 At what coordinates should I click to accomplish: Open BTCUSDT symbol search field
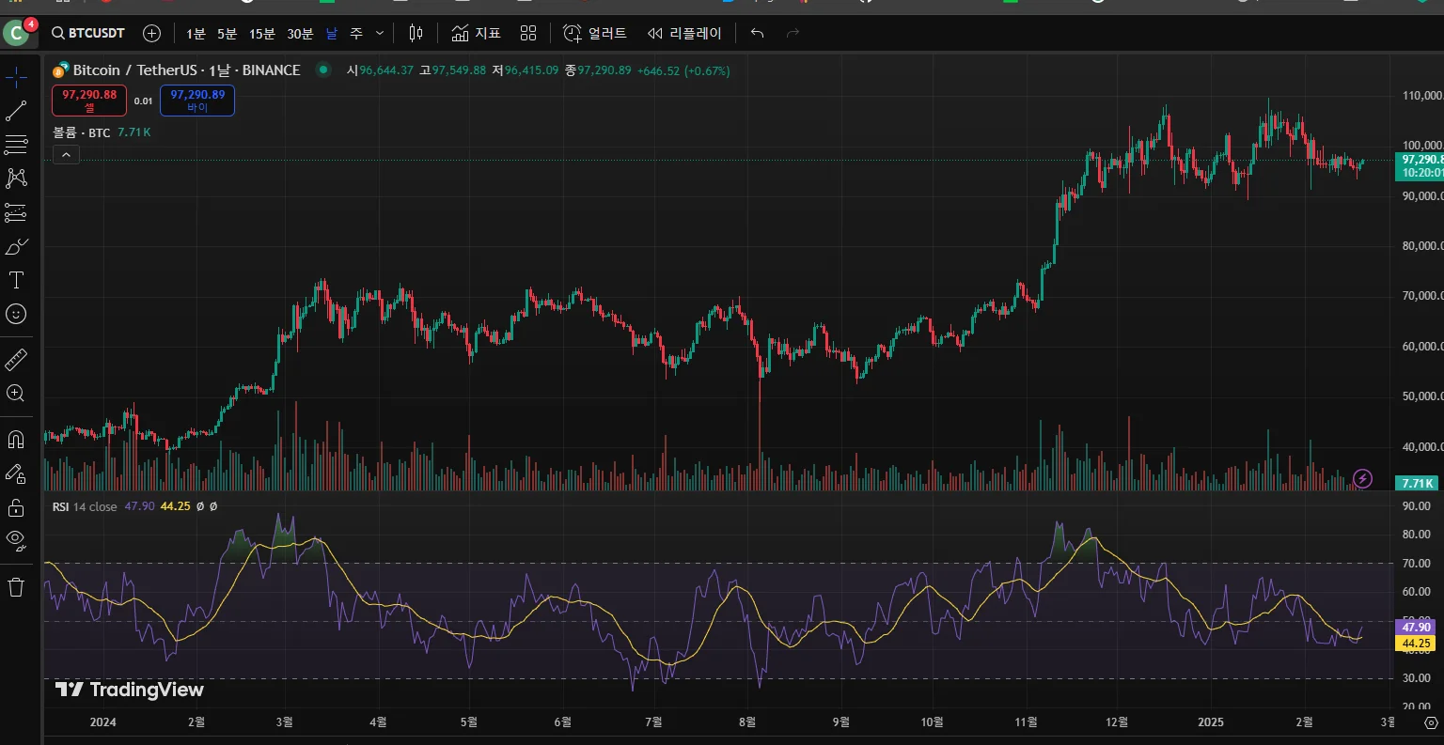point(88,34)
